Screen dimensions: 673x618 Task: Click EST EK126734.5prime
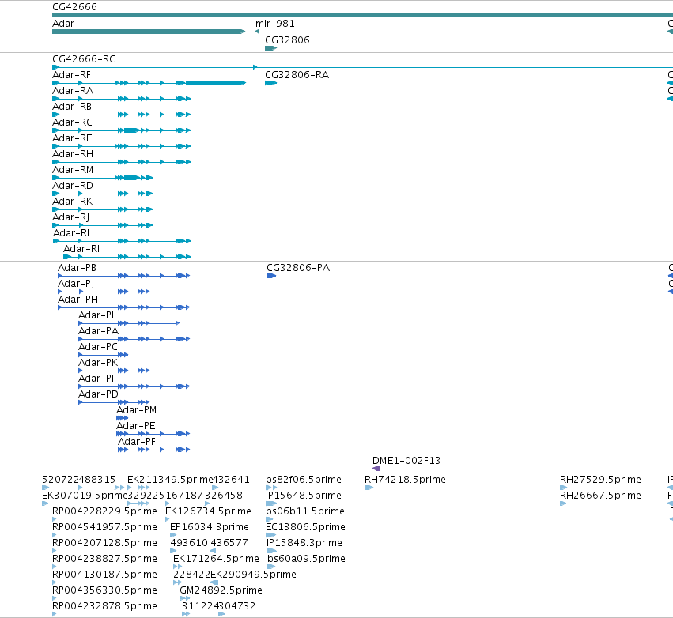208,511
